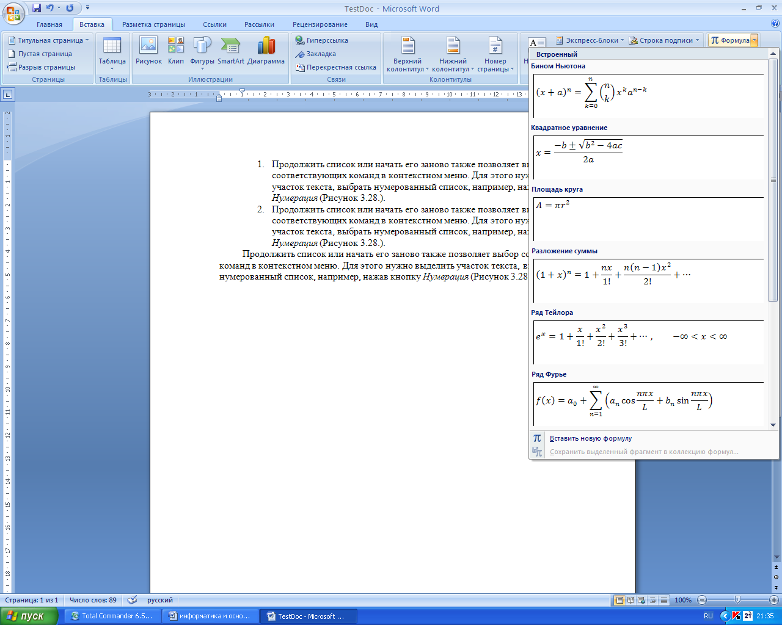Go to the Ссылки tab

(215, 24)
